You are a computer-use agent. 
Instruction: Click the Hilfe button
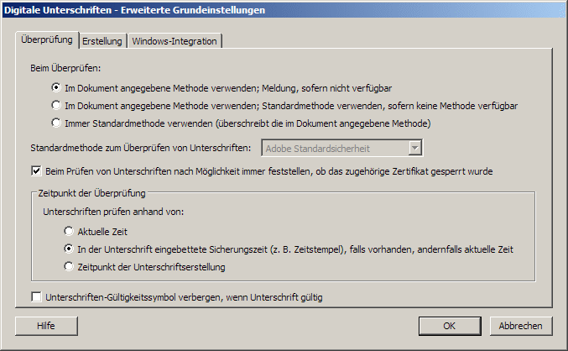tap(46, 326)
